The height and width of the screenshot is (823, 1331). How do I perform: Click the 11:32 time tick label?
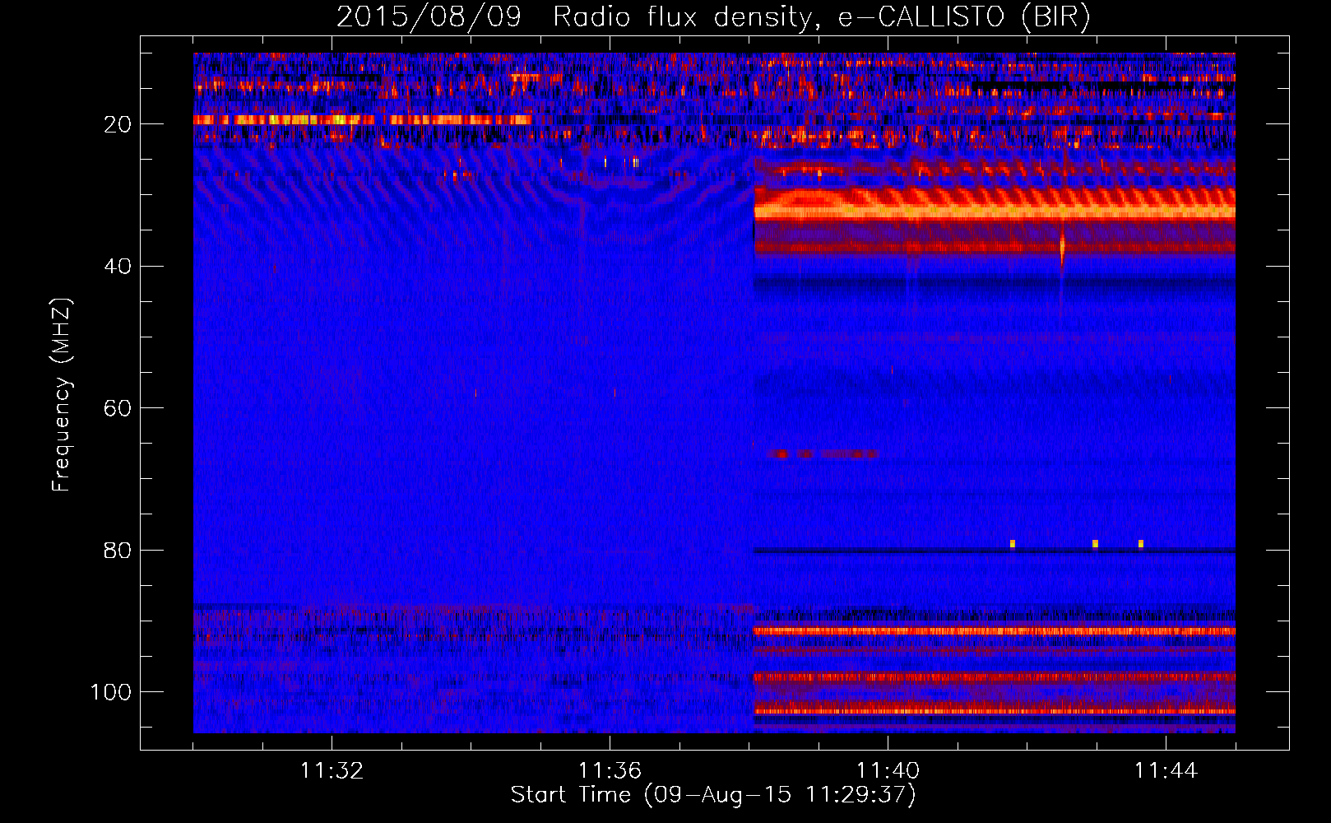(x=332, y=770)
